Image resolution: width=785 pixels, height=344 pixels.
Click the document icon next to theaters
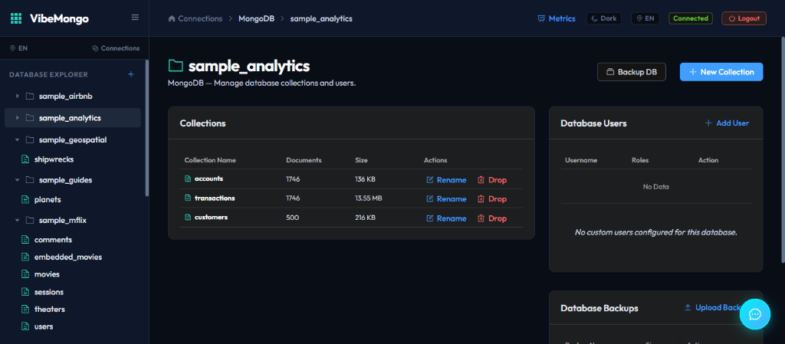pyautogui.click(x=25, y=309)
